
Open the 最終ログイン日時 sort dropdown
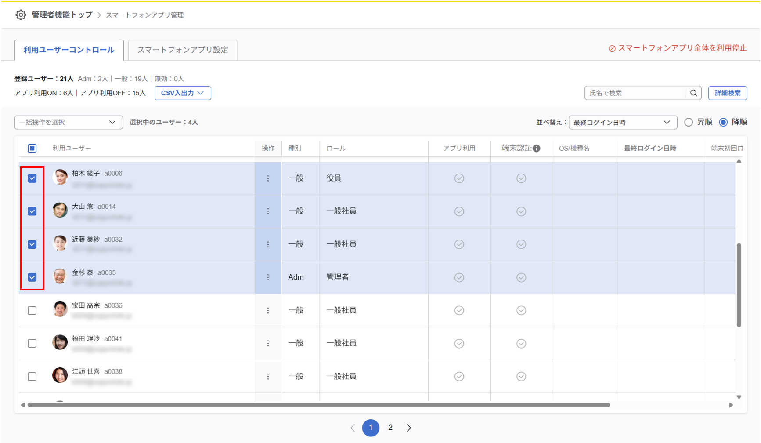coord(622,122)
